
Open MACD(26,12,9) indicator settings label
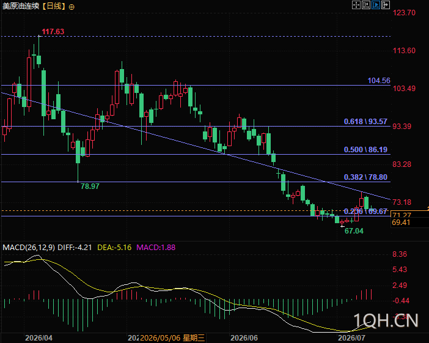29,248
